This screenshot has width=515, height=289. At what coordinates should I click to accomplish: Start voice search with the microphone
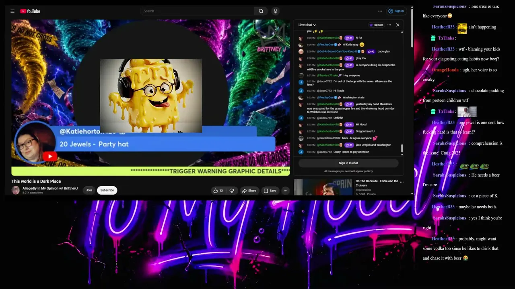coord(276,11)
